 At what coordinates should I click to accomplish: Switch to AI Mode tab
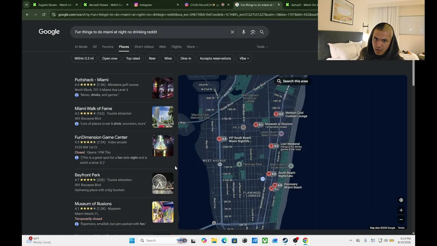81,47
